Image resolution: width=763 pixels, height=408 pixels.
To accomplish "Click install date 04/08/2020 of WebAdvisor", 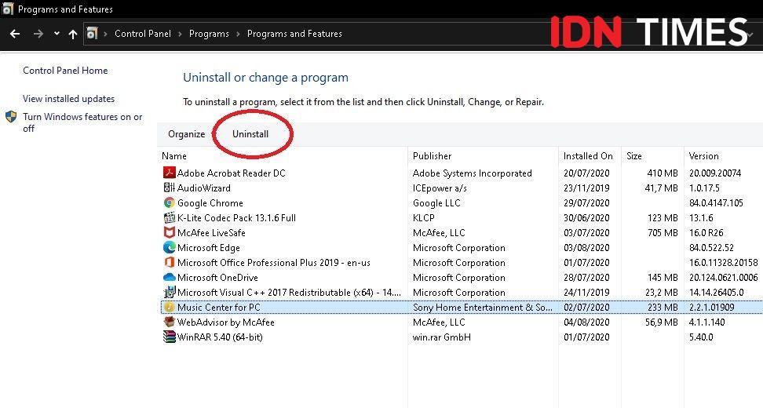I will 586,322.
